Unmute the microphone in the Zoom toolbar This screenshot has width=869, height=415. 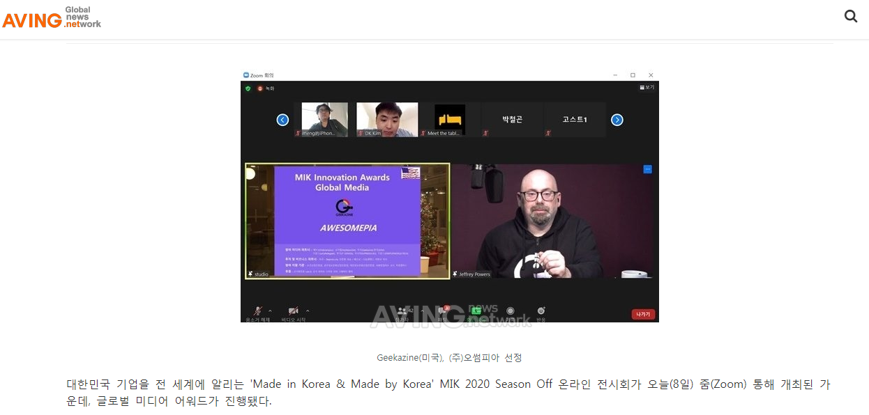coord(258,311)
